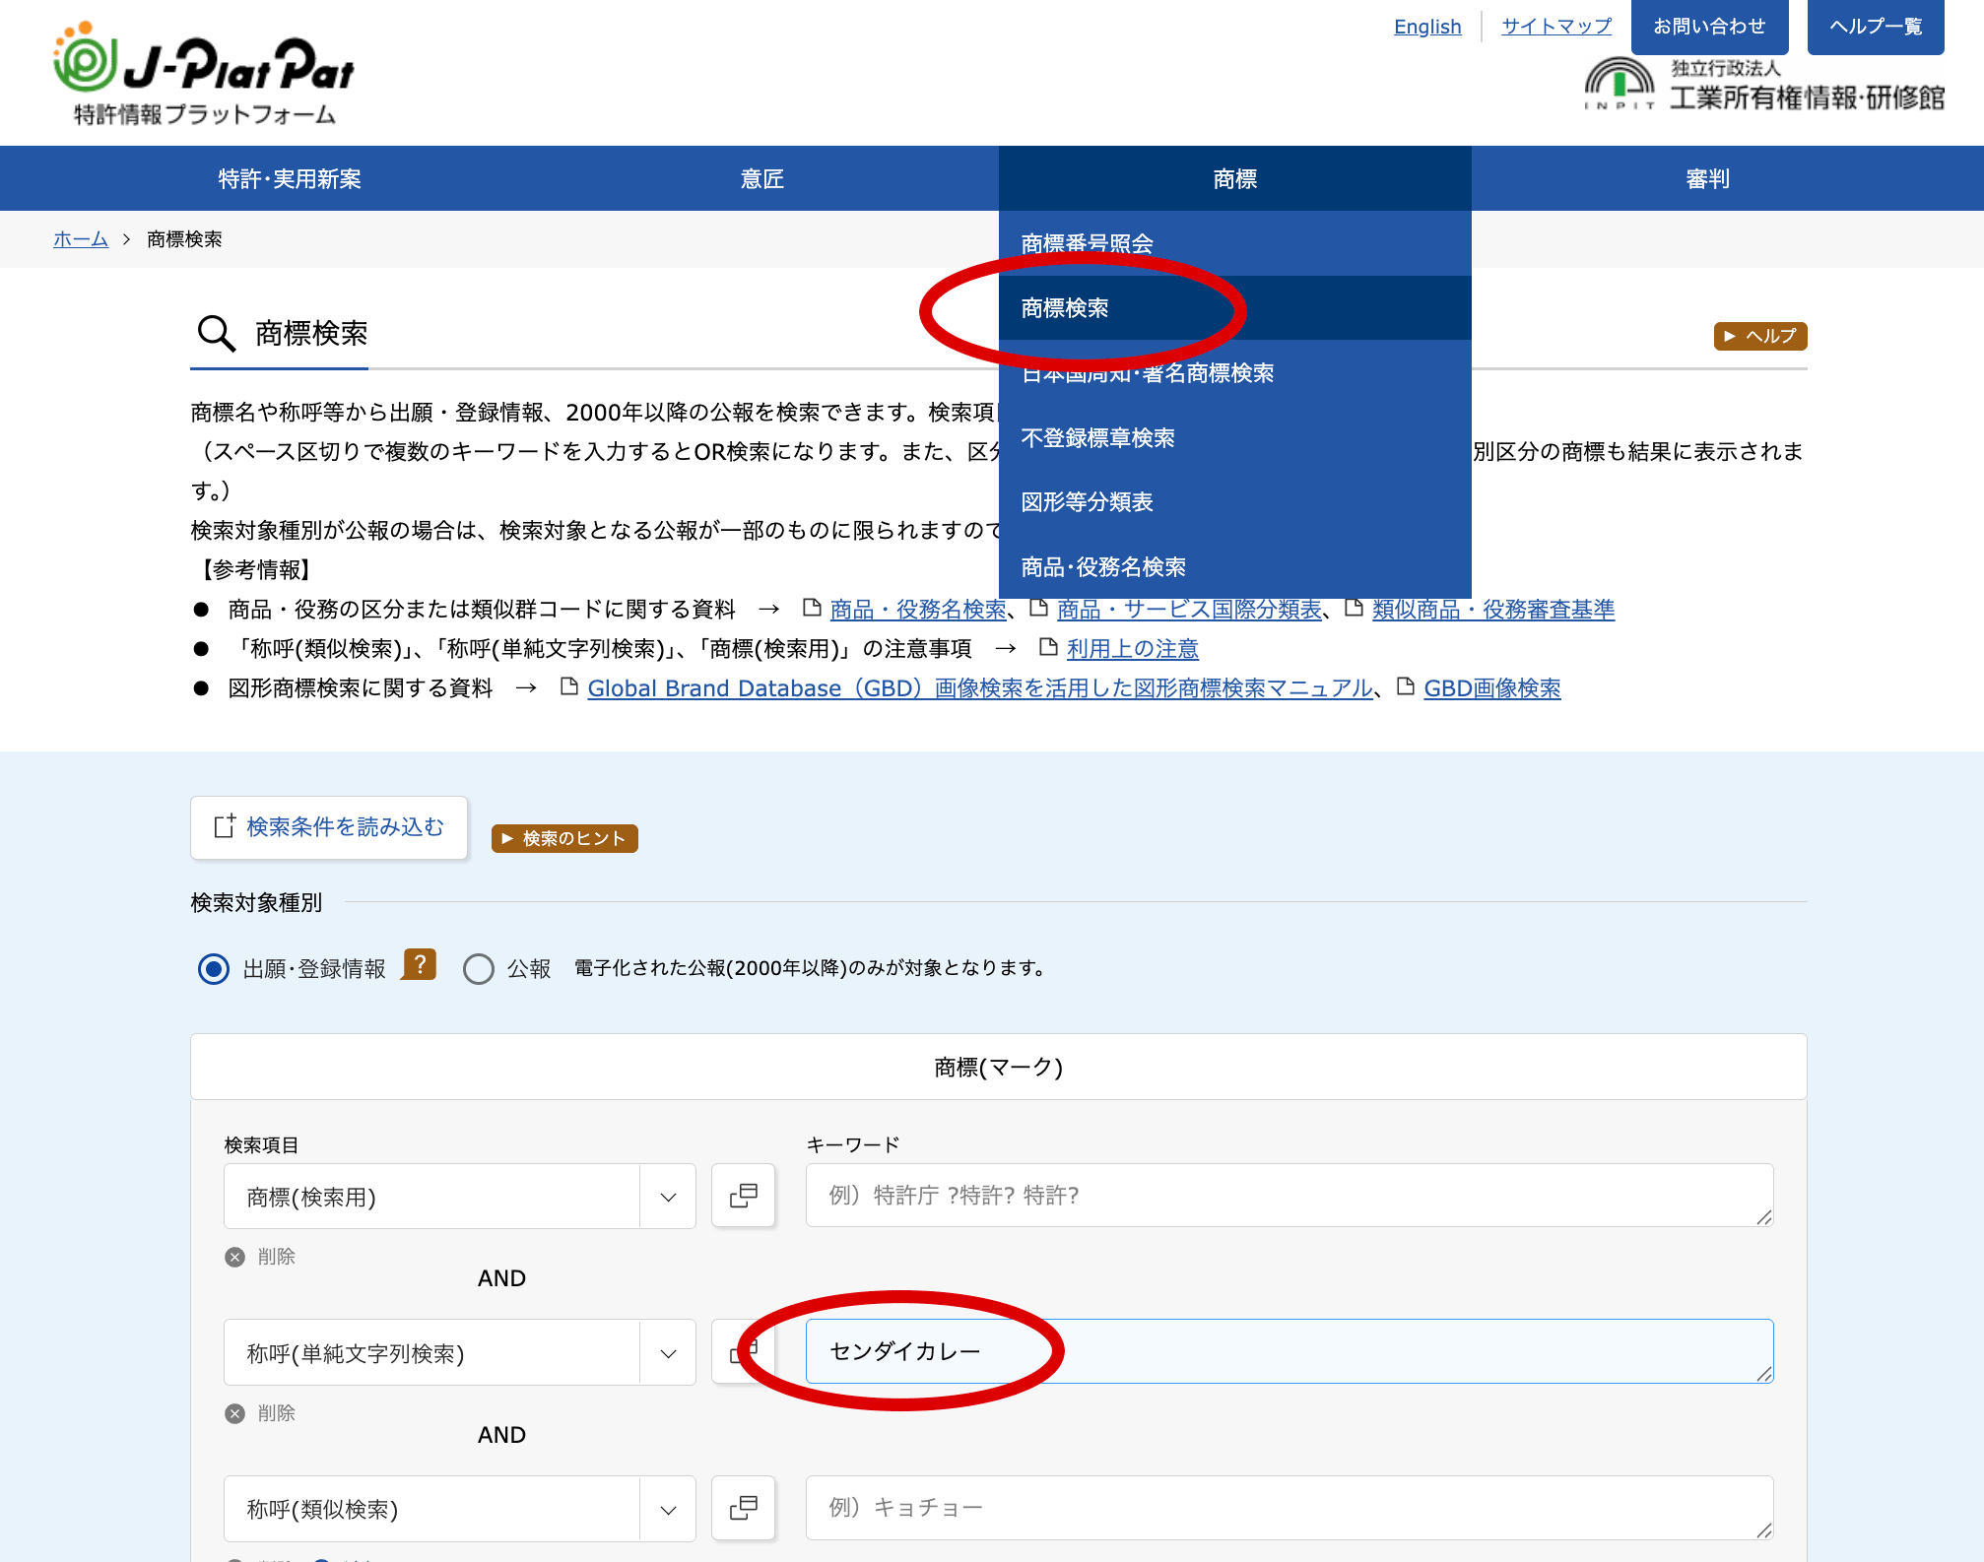The width and height of the screenshot is (1984, 1562).
Task: Click the copy icon beside 称呼(類似検索)
Action: 743,1508
